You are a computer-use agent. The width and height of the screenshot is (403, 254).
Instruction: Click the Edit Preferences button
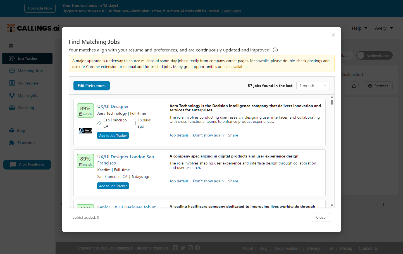click(91, 86)
